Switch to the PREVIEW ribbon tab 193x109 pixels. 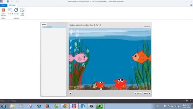click(12, 5)
